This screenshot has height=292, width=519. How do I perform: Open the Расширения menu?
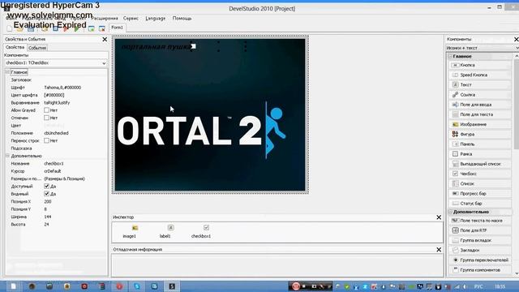105,19
